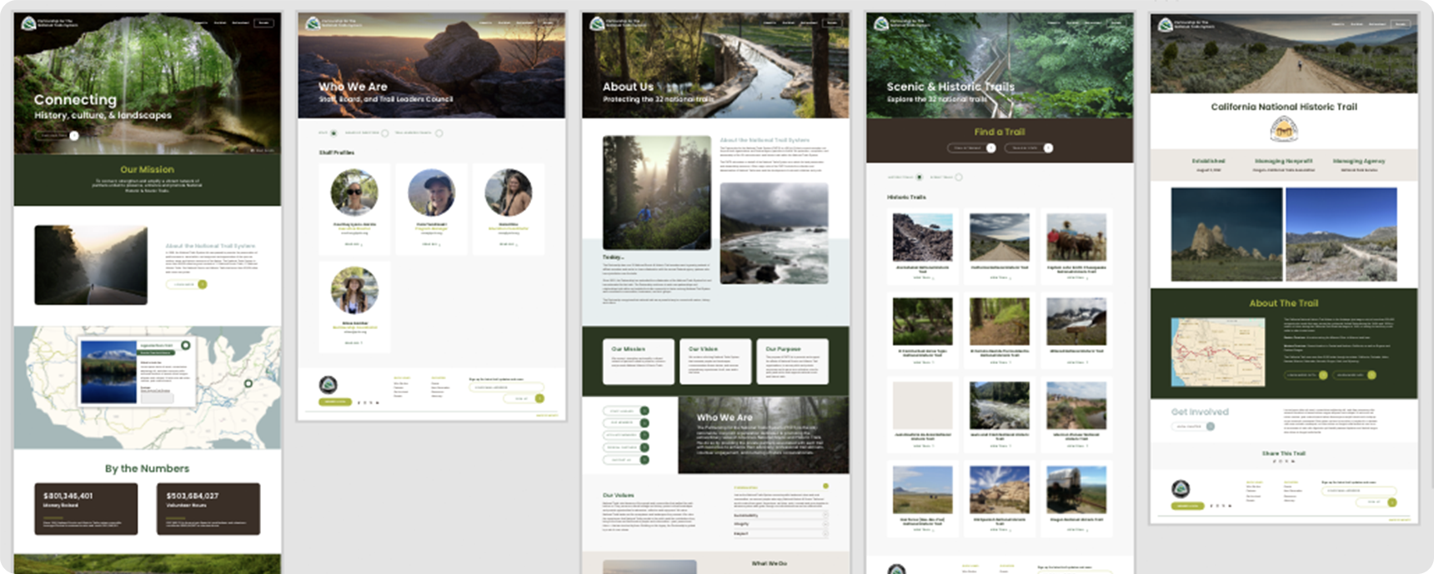The image size is (1434, 574).
Task: Click the logo on the Scenic & Historic Trails header
Action: click(881, 23)
